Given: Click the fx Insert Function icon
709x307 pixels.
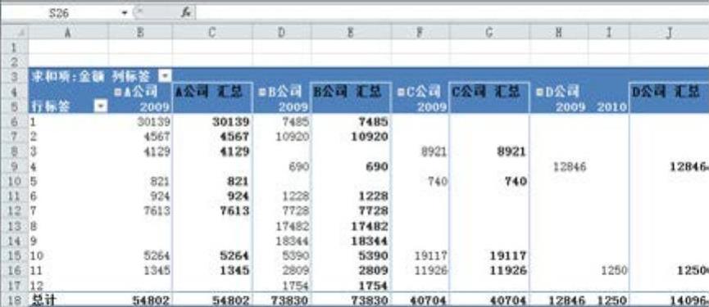Looking at the screenshot, I should click(x=186, y=12).
